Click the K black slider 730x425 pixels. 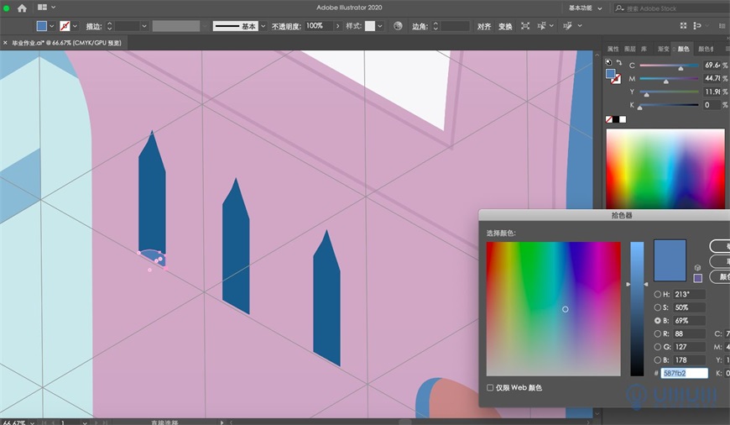click(669, 105)
